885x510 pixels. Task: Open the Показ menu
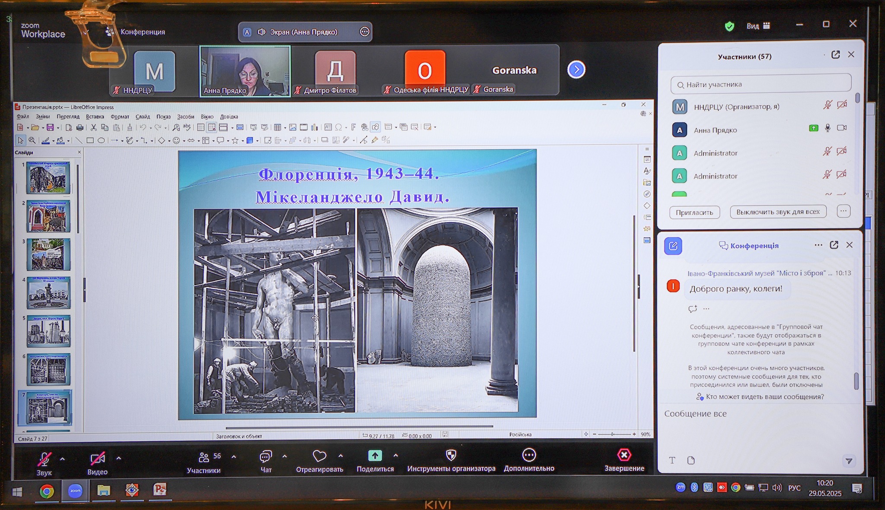coord(163,117)
